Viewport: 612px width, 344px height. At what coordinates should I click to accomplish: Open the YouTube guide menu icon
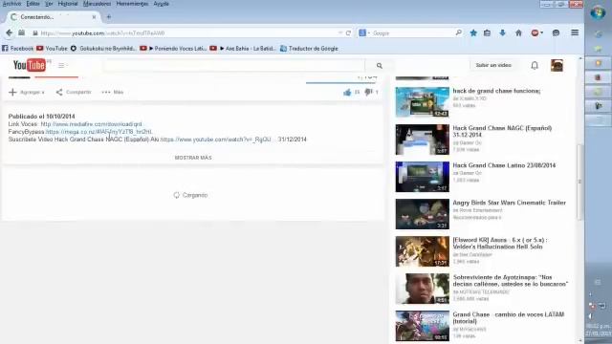pyautogui.click(x=61, y=66)
